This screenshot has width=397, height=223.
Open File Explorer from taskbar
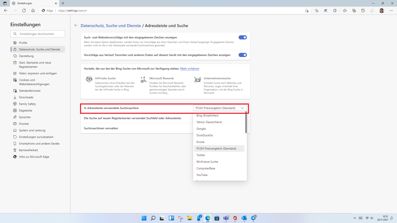coord(190,218)
